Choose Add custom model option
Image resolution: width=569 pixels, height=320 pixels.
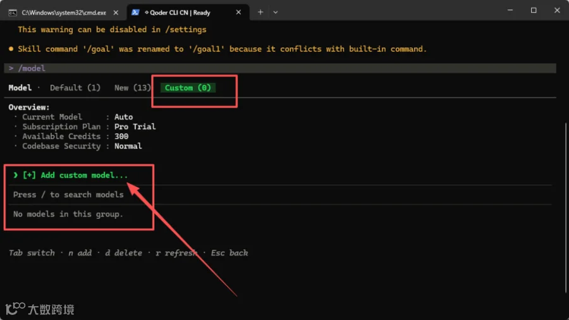click(x=75, y=175)
